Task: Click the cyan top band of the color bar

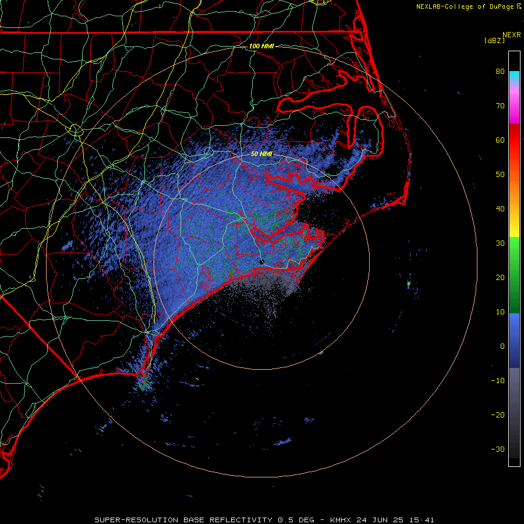Action: (x=514, y=76)
